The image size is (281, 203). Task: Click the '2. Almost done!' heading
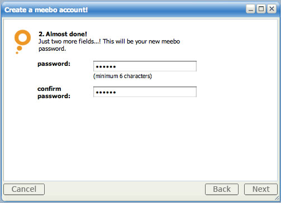pos(63,34)
